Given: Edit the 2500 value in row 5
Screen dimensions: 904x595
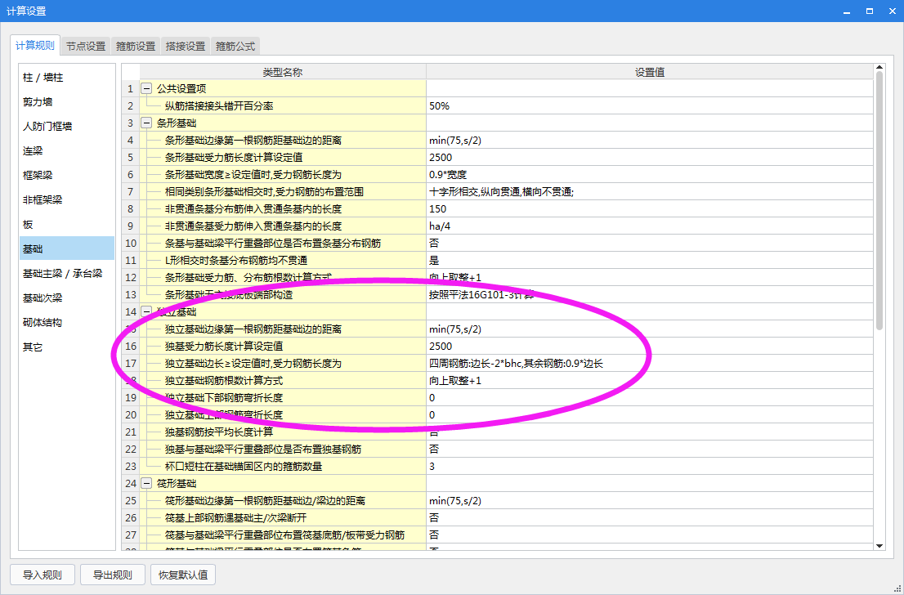Looking at the screenshot, I should point(650,158).
